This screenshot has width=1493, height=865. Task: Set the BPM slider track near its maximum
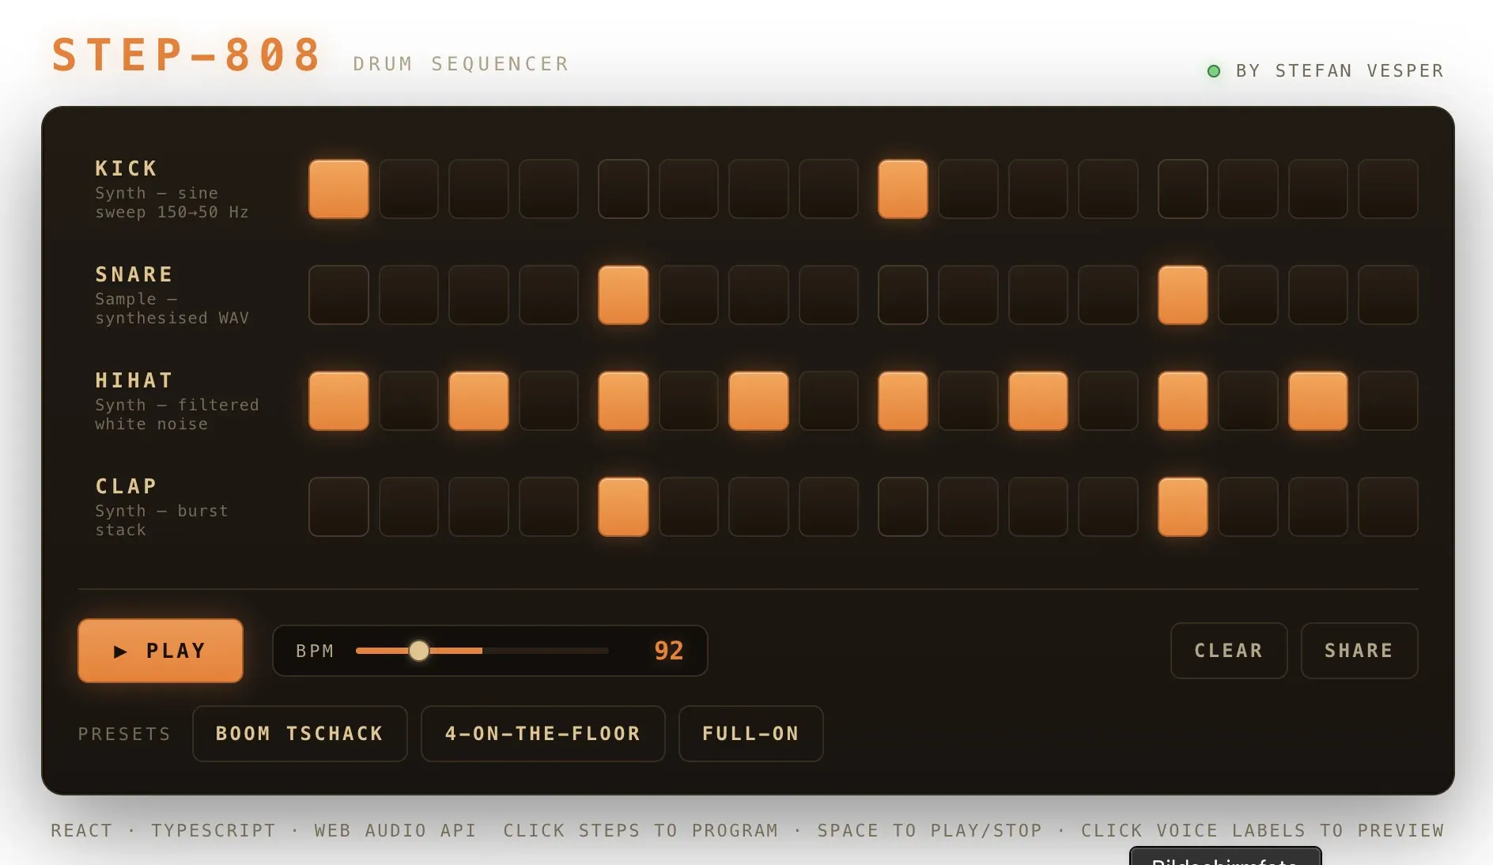tap(604, 651)
